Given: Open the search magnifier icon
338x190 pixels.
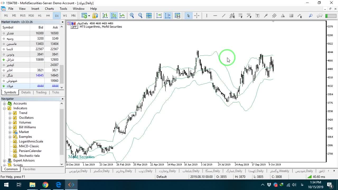Looking at the screenshot, I should tap(311, 16).
